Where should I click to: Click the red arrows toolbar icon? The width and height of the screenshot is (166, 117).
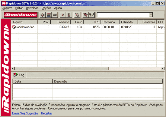[85, 15]
